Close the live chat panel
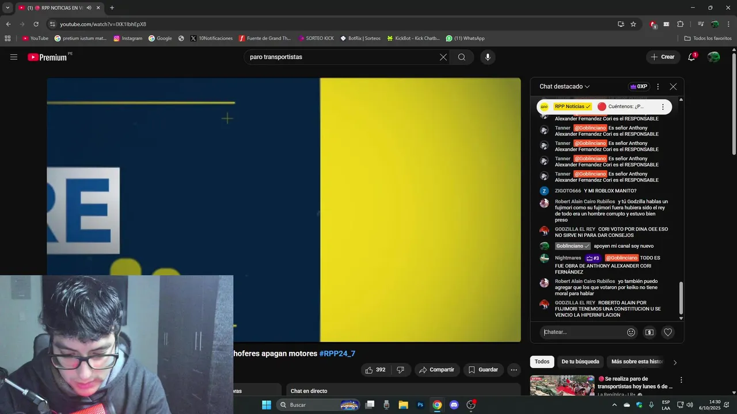This screenshot has height=414, width=737. coord(673,86)
